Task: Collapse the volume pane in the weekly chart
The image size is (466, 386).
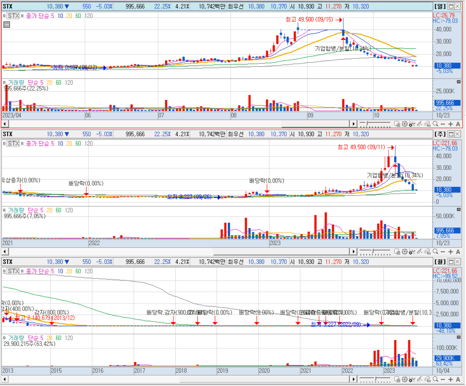Action: click(x=458, y=209)
